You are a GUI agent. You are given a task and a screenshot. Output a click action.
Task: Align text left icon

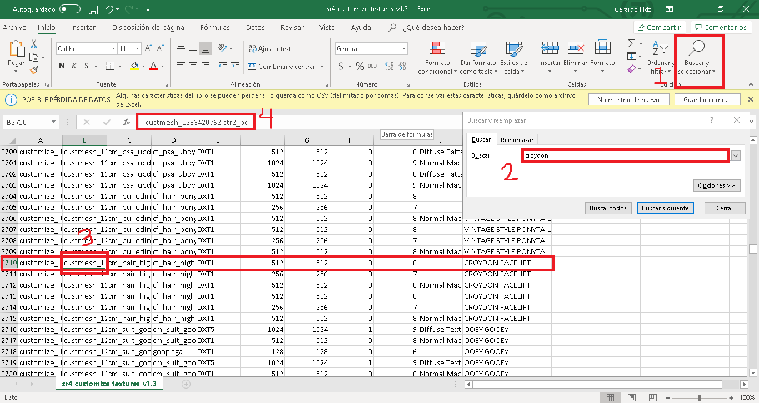point(180,66)
